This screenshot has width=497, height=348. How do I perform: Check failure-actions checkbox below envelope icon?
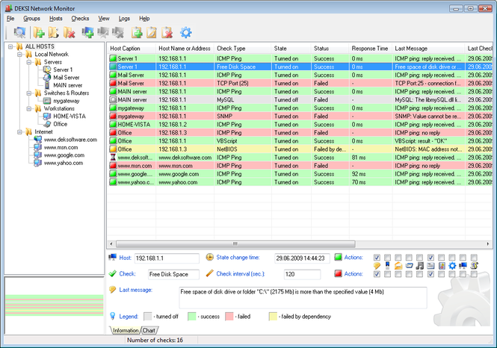[398, 274]
